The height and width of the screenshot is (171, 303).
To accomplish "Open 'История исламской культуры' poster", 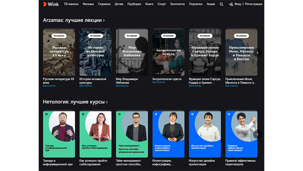I will (x=96, y=52).
